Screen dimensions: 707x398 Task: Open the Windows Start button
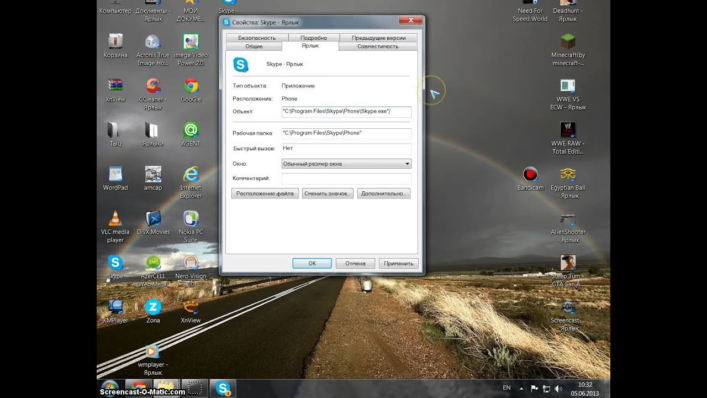click(109, 388)
